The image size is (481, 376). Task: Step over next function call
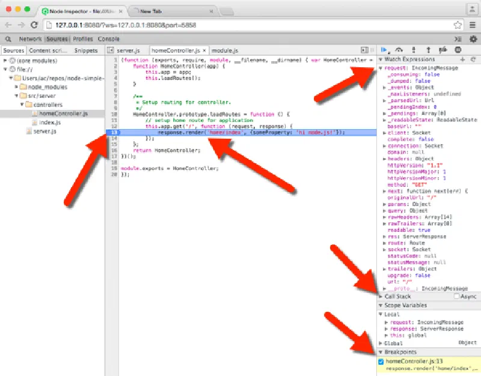pyautogui.click(x=399, y=50)
